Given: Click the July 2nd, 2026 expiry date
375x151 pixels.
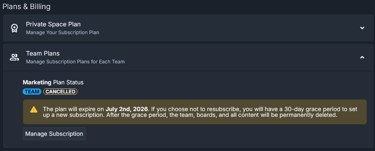Looking at the screenshot, I should point(127,109).
